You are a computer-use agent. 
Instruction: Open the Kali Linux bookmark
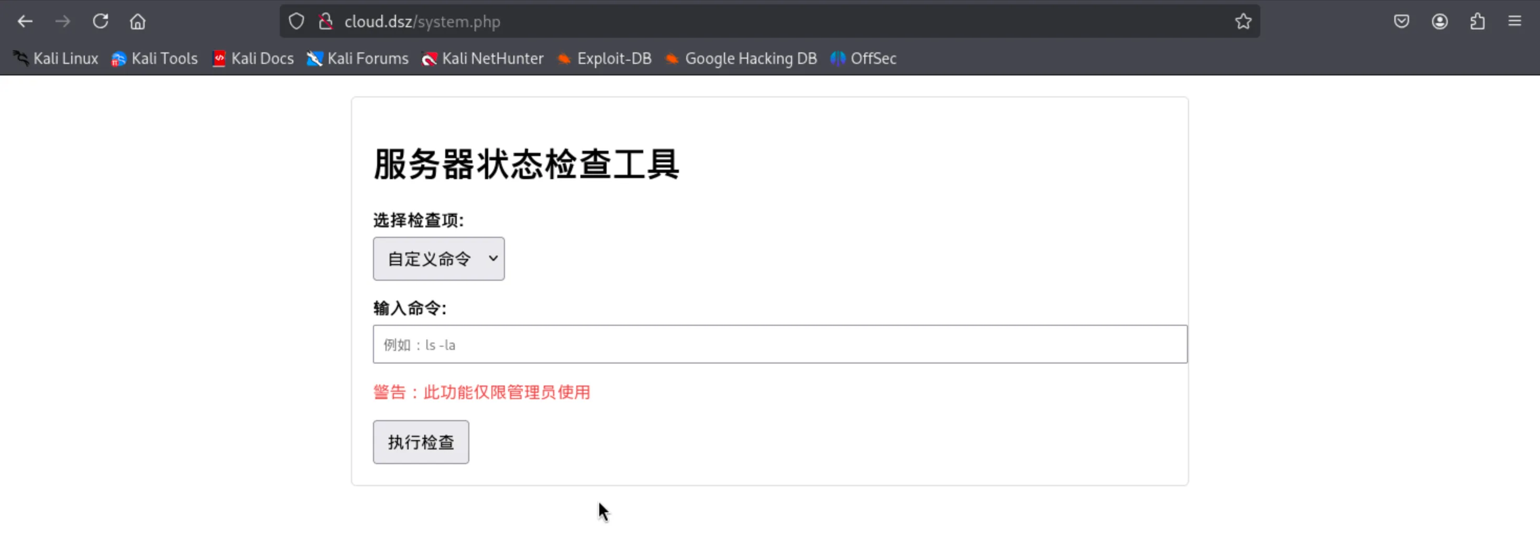point(56,59)
